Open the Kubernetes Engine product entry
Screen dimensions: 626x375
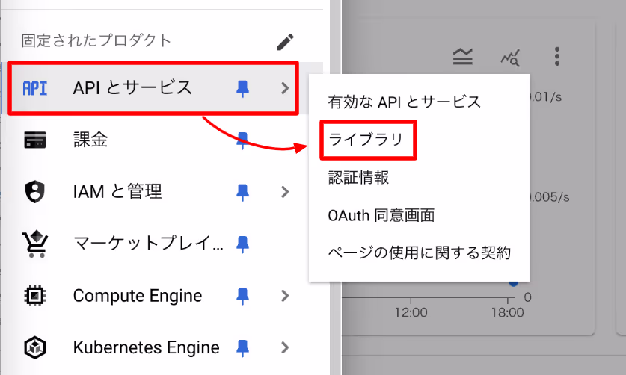162,347
